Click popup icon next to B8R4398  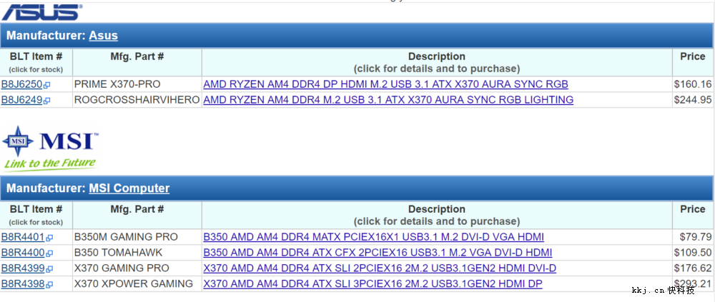tap(49, 285)
